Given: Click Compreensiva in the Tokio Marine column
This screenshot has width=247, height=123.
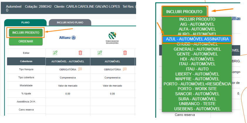Looking at the screenshot, I should point(112,77).
